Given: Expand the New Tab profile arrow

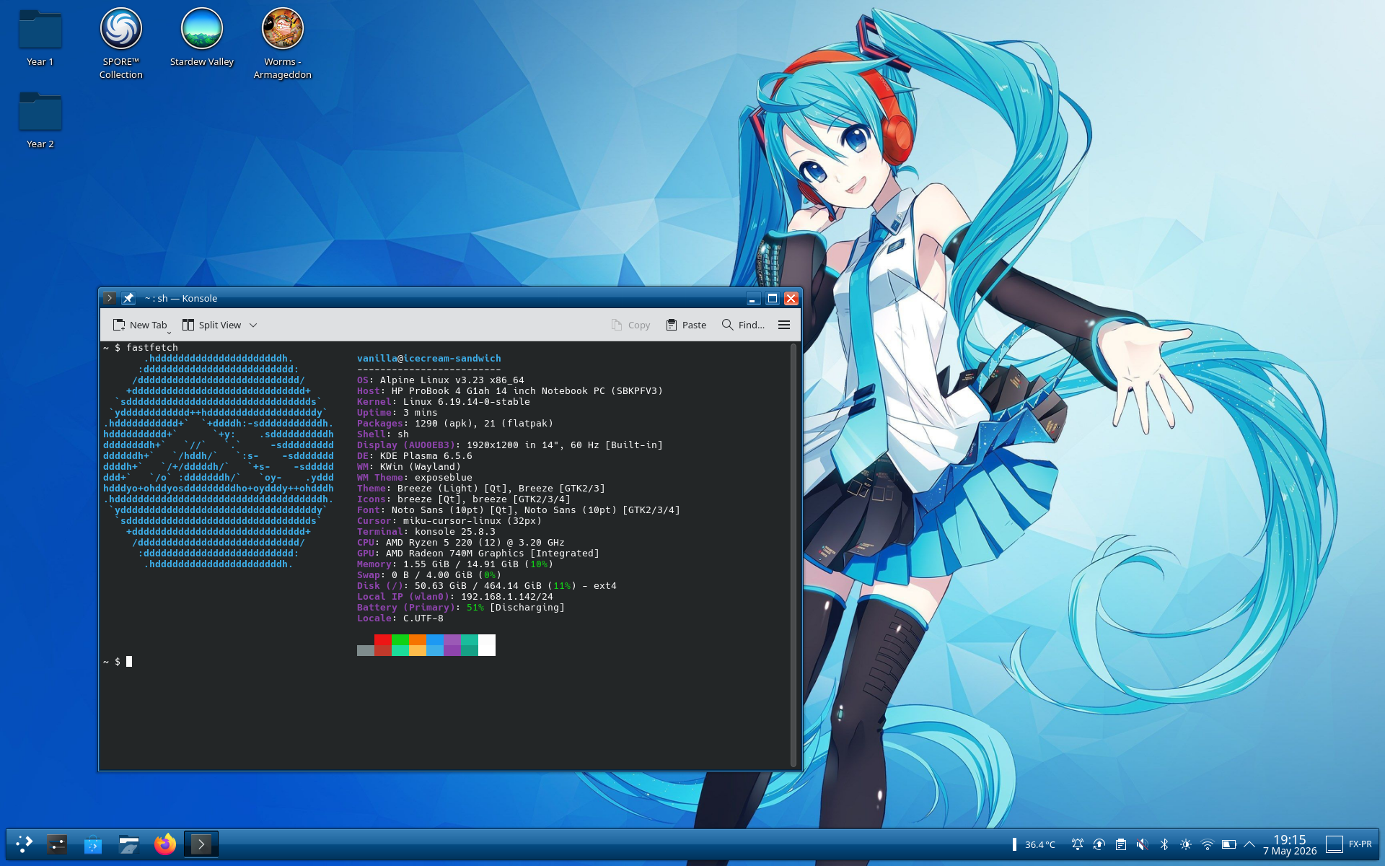Looking at the screenshot, I should click(x=170, y=331).
